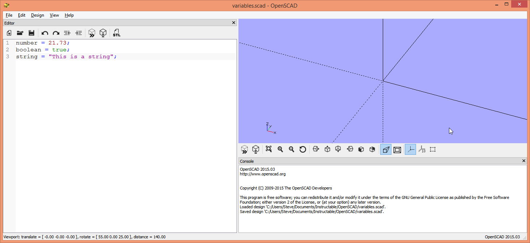Screen dimensions: 530x243
Task: Save the variables.scad file
Action: tap(31, 33)
